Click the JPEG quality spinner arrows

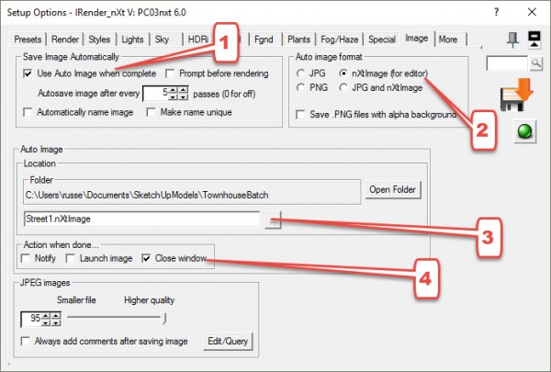click(x=51, y=319)
